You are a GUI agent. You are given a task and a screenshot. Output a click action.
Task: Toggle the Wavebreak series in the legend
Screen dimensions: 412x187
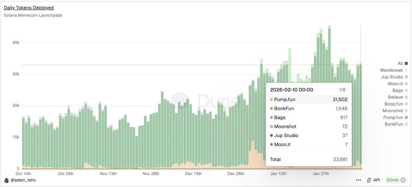[394, 70]
